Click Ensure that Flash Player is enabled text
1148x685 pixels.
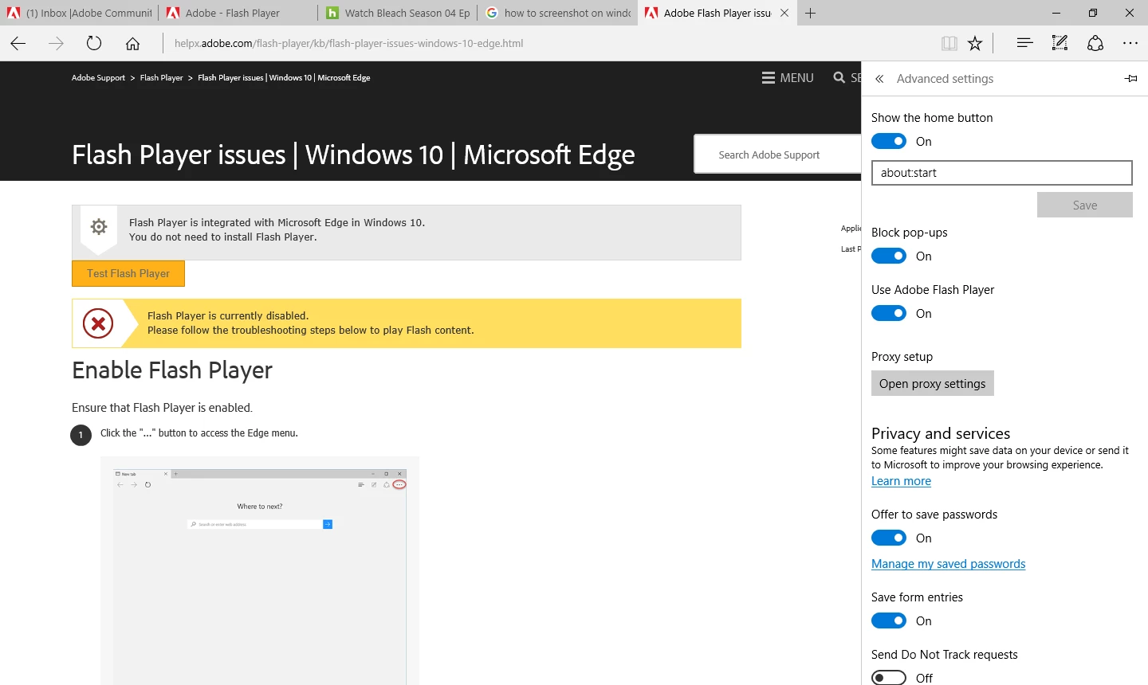(x=162, y=408)
